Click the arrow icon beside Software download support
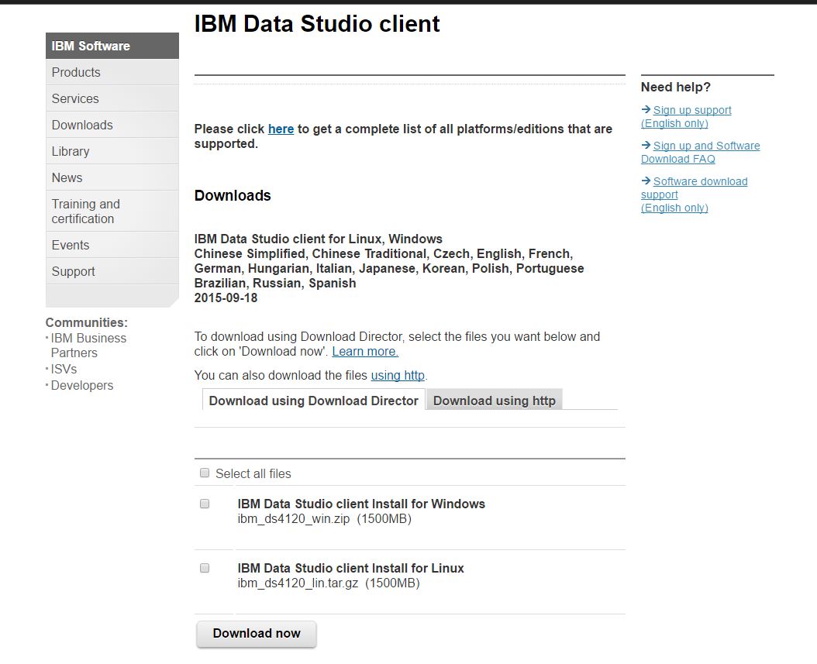The image size is (817, 664). click(645, 181)
